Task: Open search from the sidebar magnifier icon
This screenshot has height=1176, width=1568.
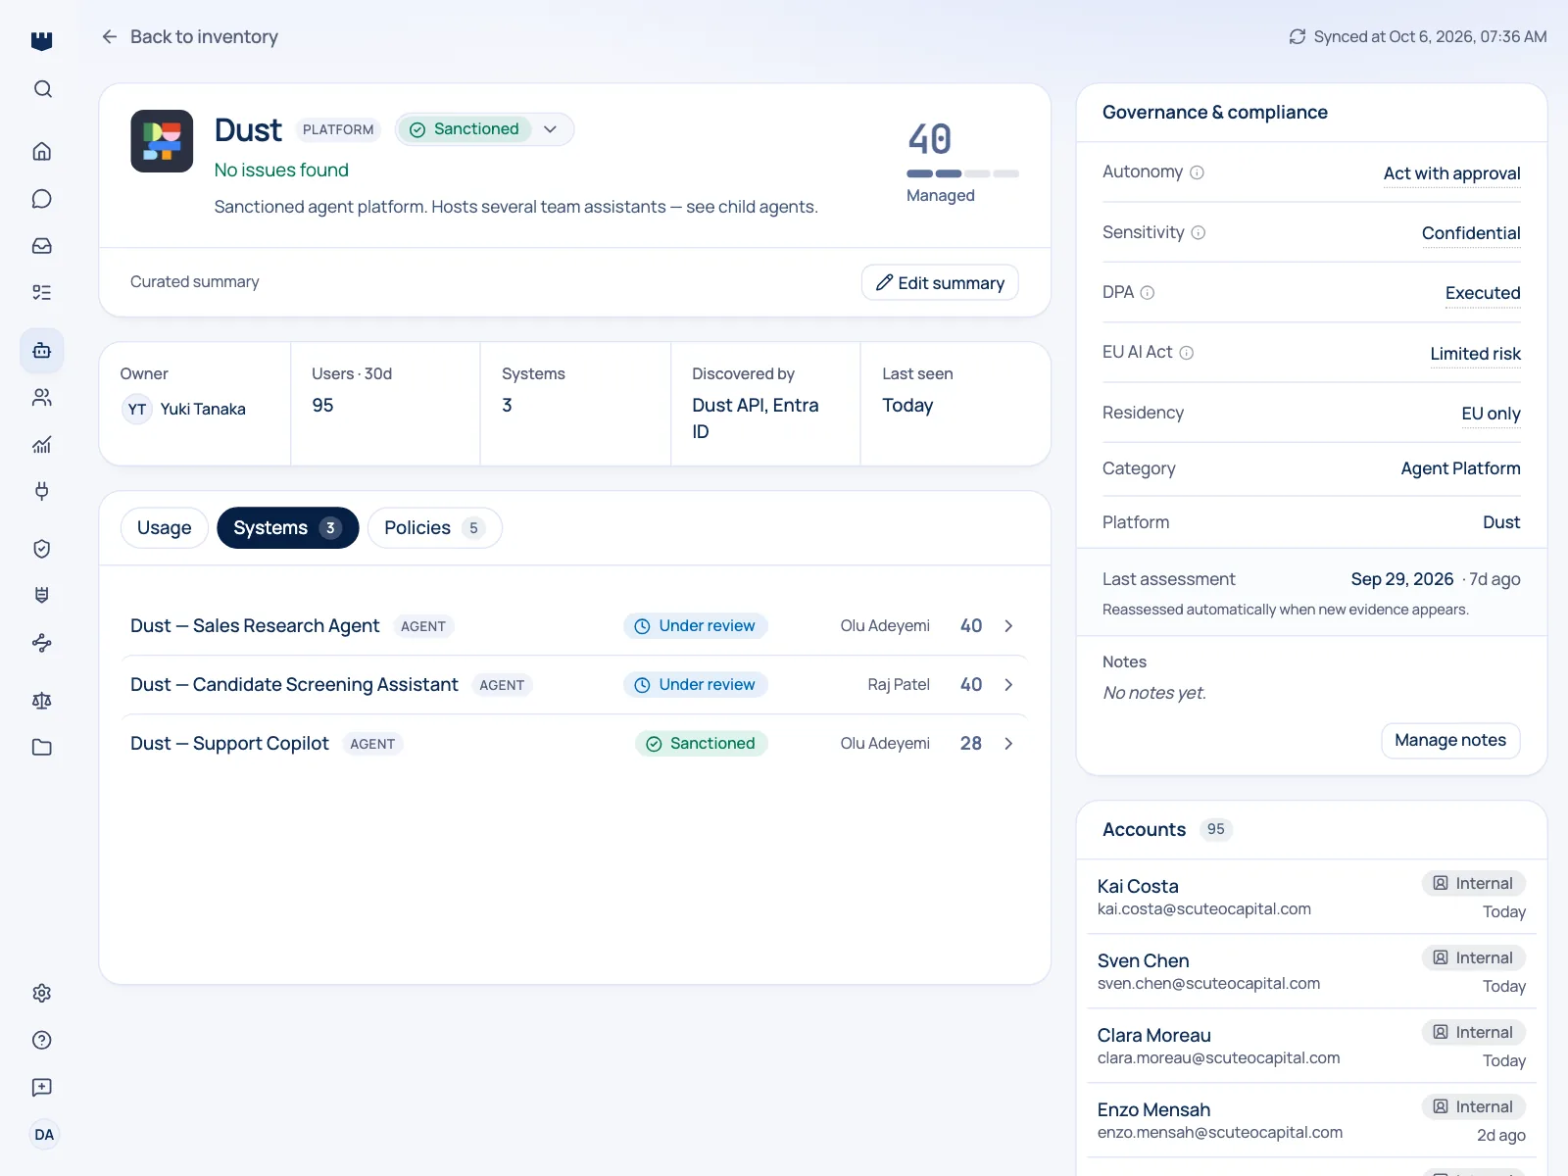Action: 42,89
